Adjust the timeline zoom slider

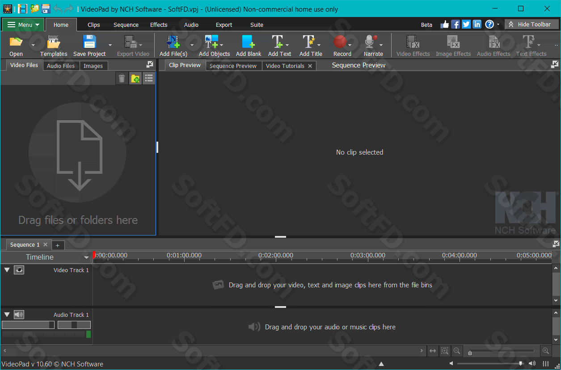tap(501, 352)
